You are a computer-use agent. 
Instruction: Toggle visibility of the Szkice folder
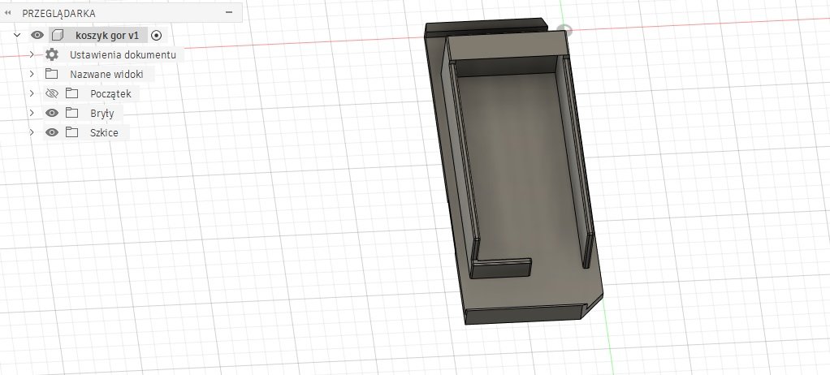tap(52, 132)
